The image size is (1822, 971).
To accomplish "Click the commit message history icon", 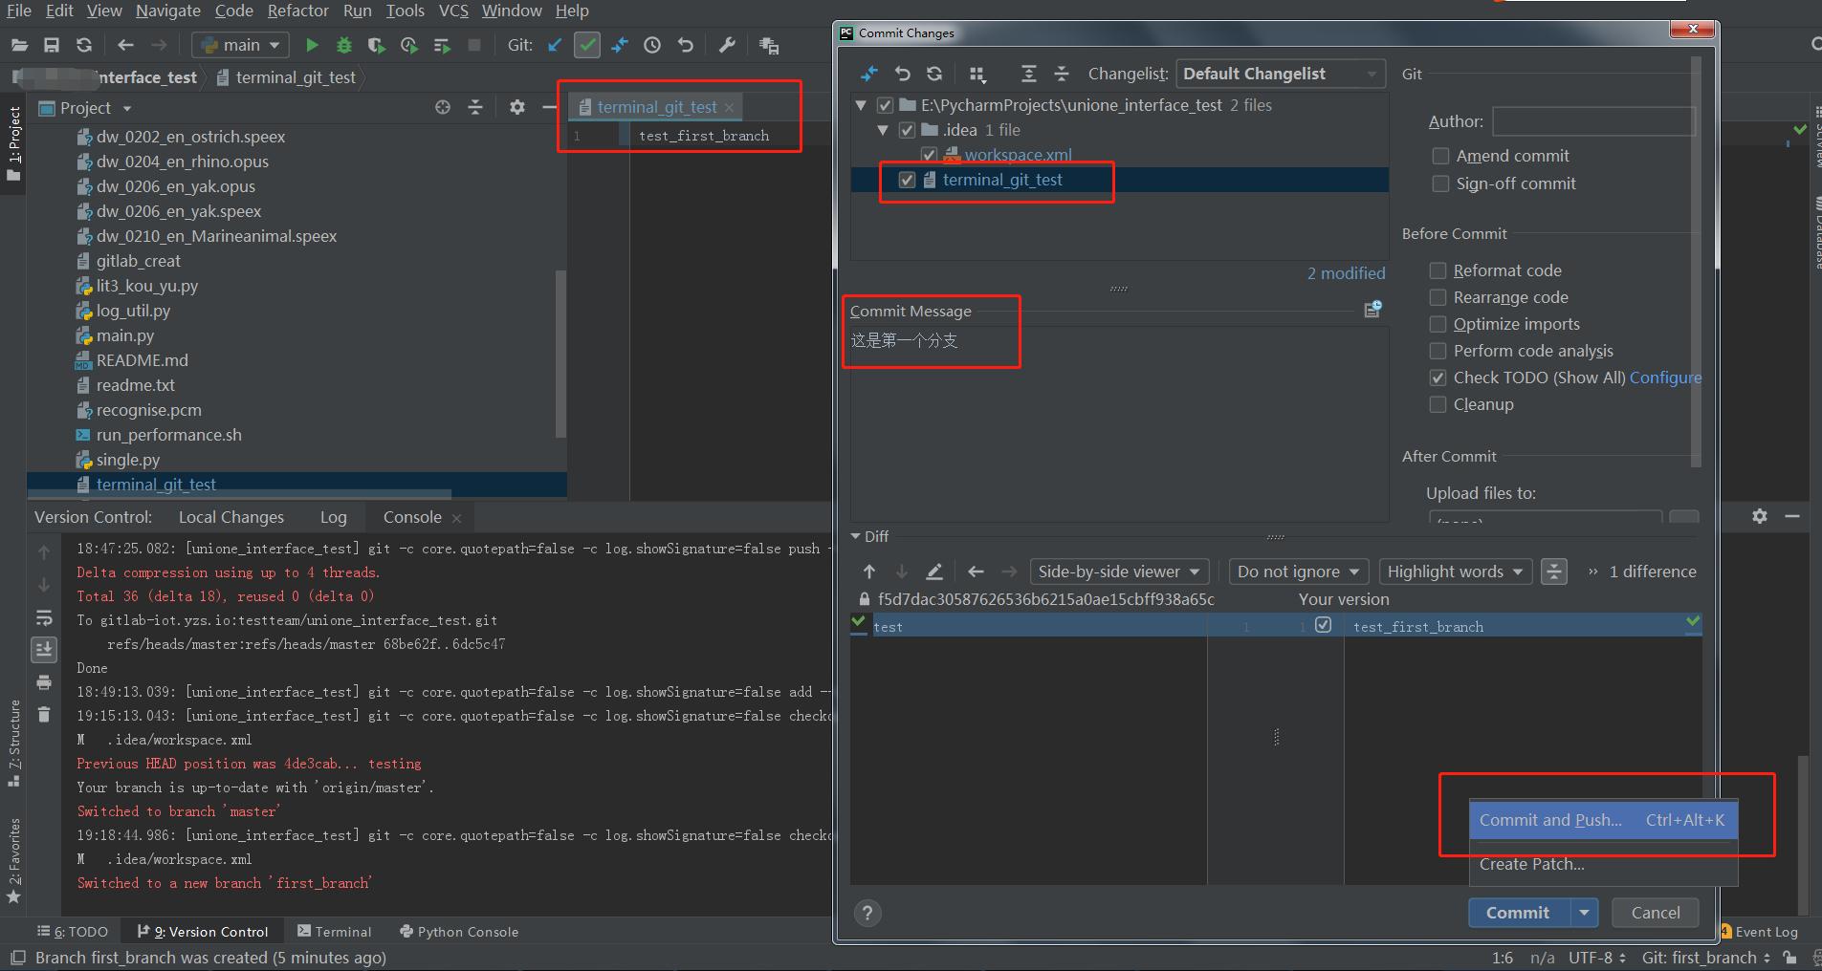I will [x=1372, y=309].
